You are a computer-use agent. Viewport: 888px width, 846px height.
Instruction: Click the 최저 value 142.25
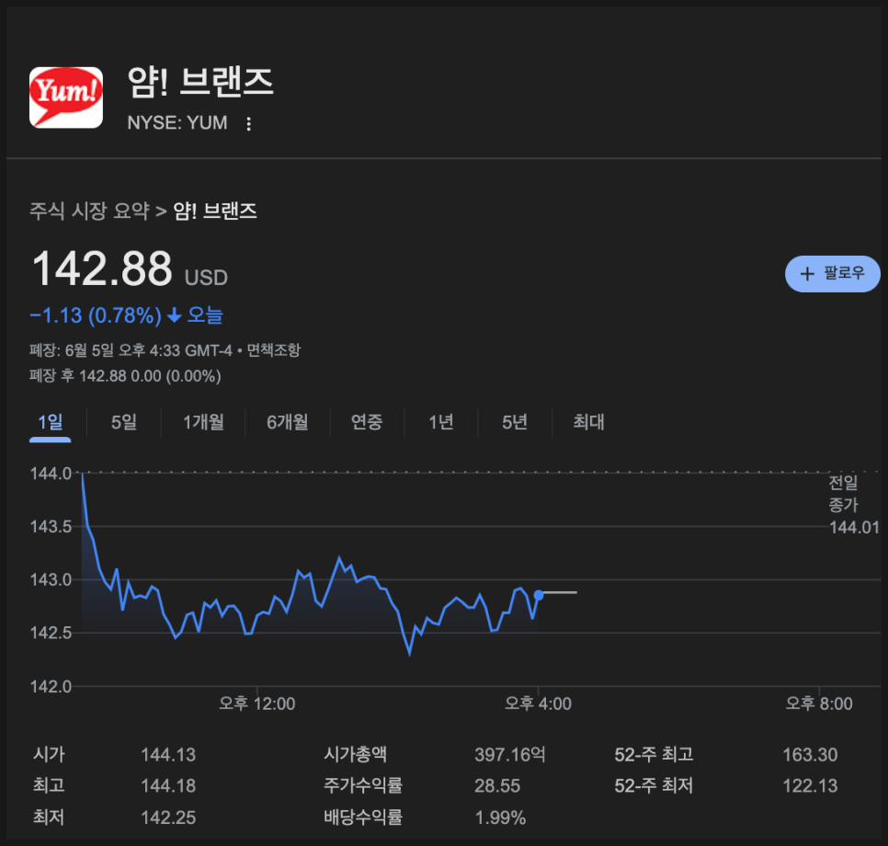(168, 817)
